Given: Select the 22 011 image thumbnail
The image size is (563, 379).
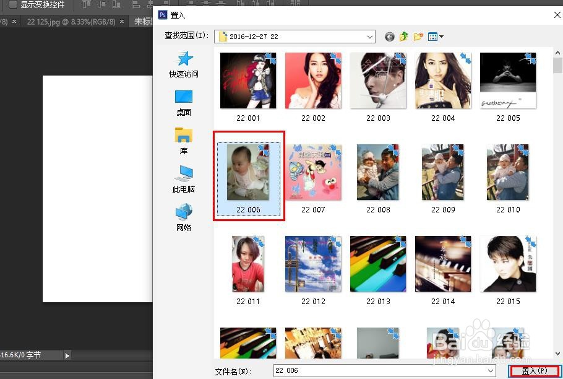Looking at the screenshot, I should pyautogui.click(x=248, y=264).
